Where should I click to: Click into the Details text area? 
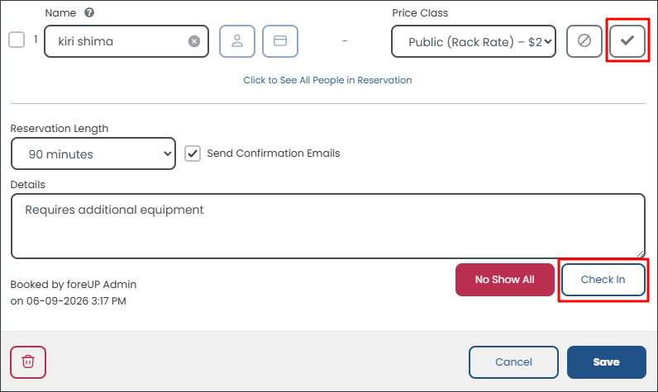[327, 226]
